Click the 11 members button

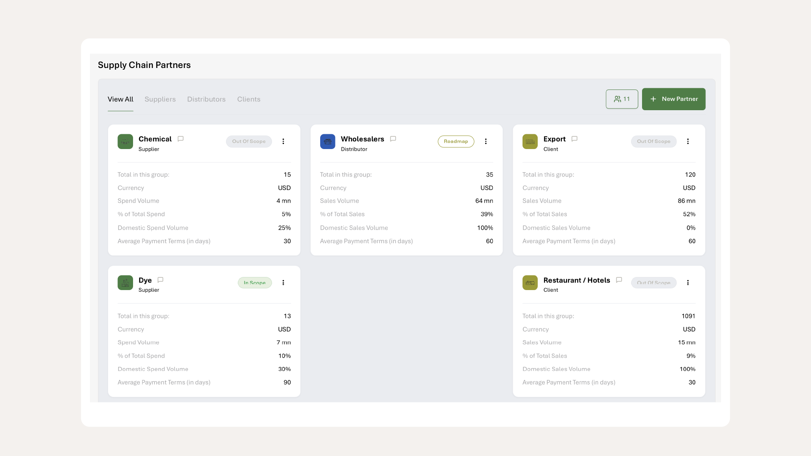tap(622, 99)
